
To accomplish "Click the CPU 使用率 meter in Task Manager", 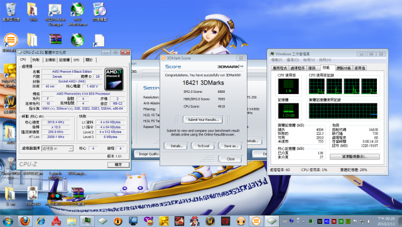I will tap(288, 87).
